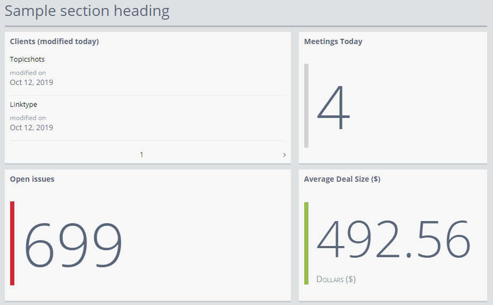493x305 pixels.
Task: Click the Sample section heading title
Action: click(87, 11)
